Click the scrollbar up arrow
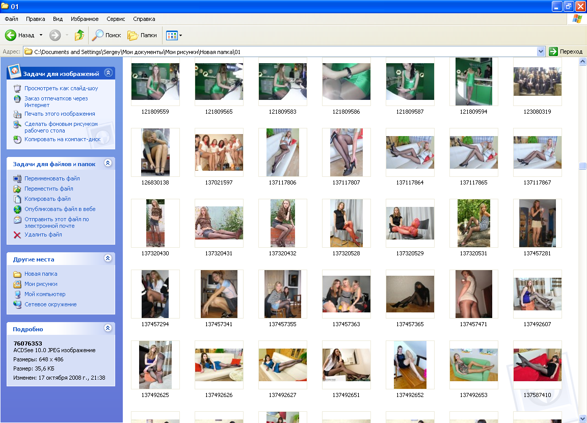 (582, 62)
